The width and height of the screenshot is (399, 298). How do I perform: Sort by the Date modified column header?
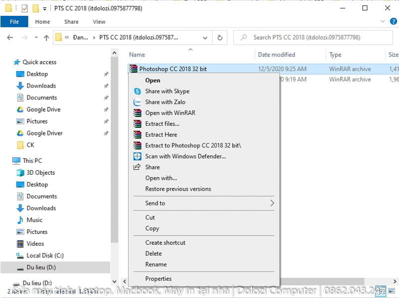coord(276,55)
